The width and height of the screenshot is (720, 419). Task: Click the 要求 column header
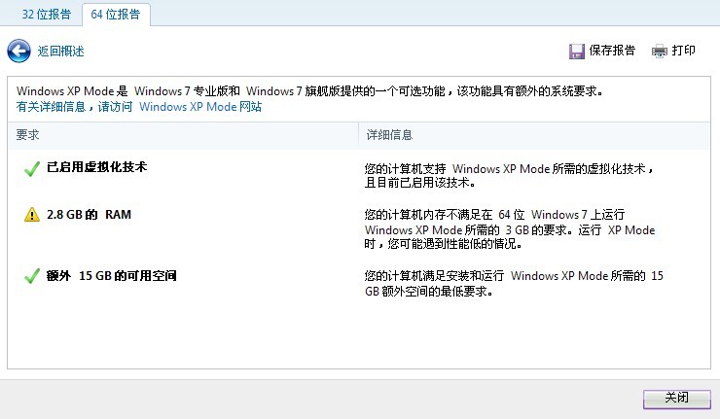click(x=28, y=133)
